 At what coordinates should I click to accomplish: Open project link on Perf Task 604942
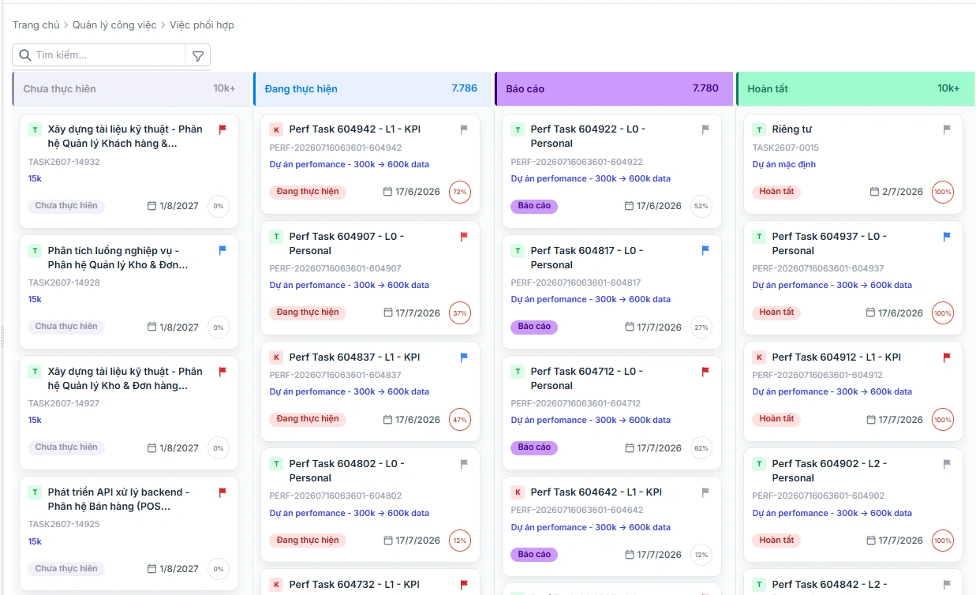350,164
